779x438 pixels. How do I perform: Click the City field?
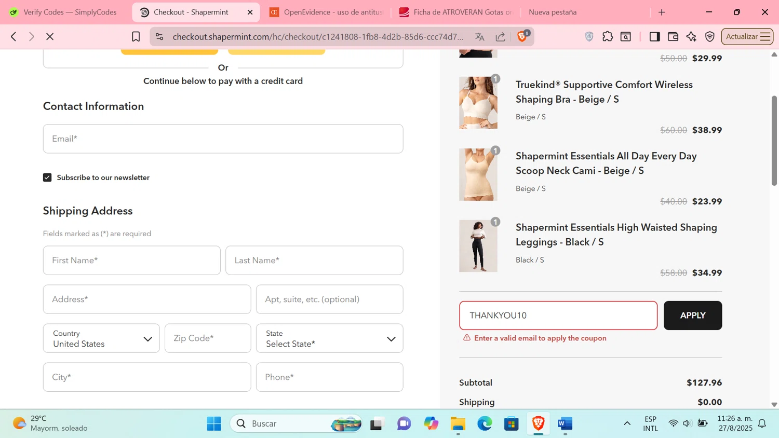[x=147, y=377]
